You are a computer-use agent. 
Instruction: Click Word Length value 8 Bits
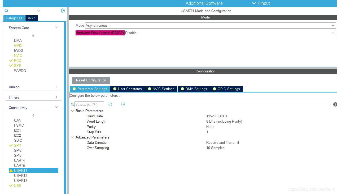click(224, 121)
